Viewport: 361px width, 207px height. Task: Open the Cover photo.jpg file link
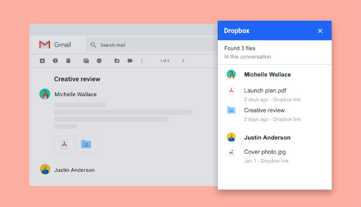click(x=265, y=152)
